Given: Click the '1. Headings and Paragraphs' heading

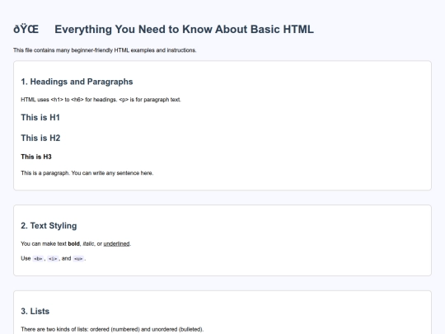Looking at the screenshot, I should [x=77, y=82].
